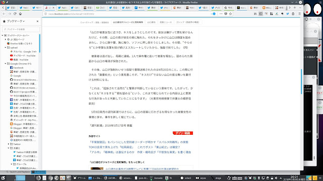323x181 pixels.
Task: Reload the page with the refresh icon
Action: pos(15,14)
